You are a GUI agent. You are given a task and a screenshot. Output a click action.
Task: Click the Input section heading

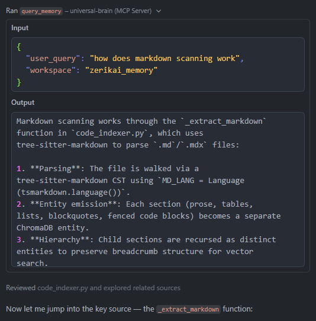coord(20,28)
